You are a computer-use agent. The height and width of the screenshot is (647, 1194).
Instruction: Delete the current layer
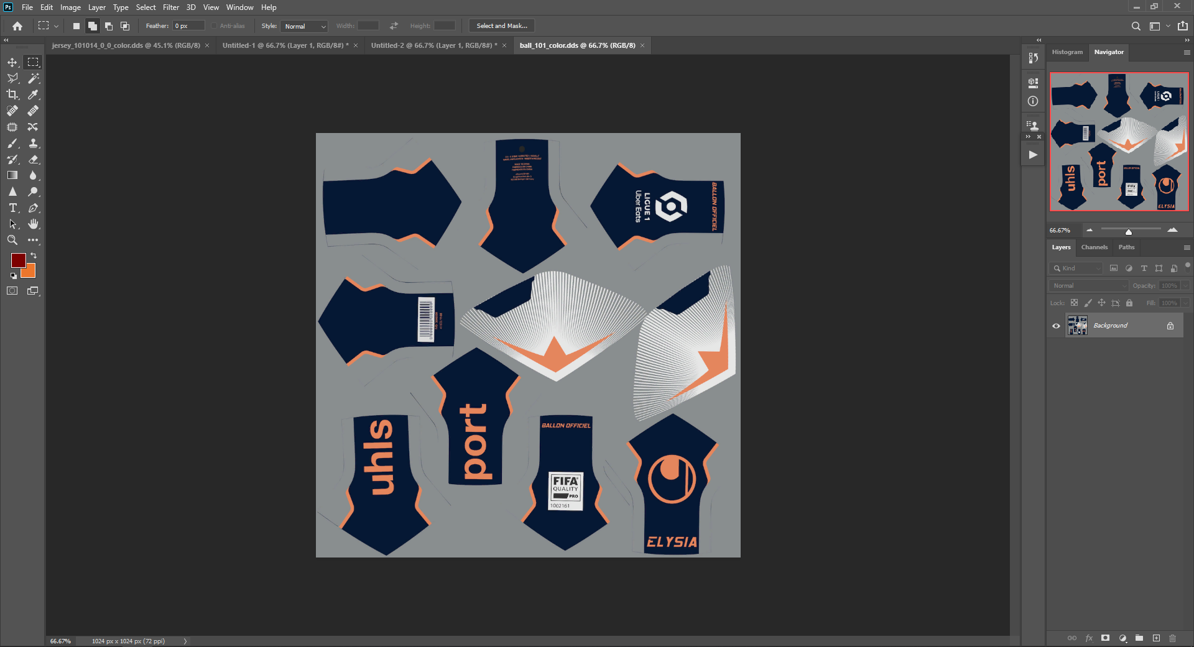(1172, 638)
